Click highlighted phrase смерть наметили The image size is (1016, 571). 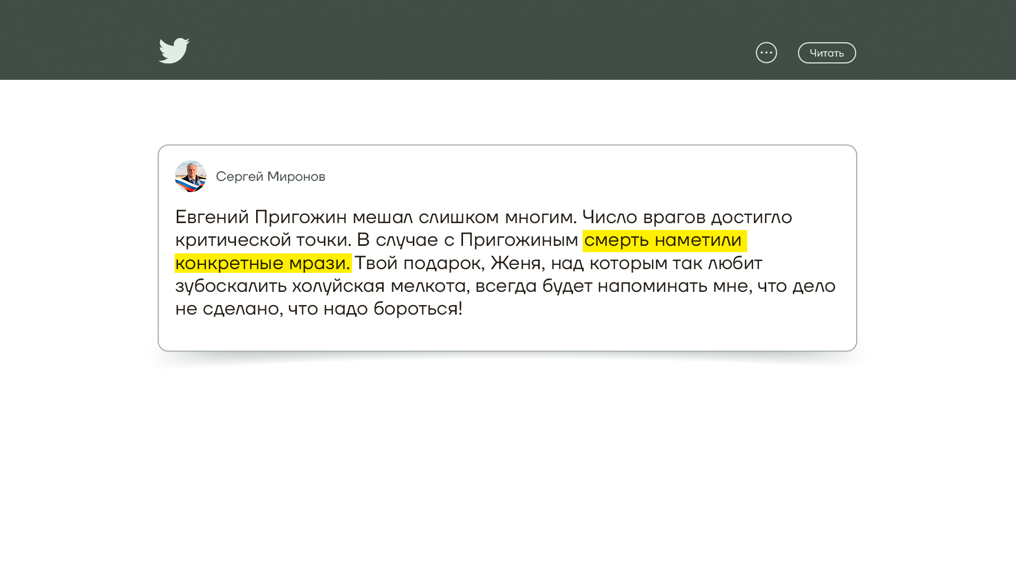[x=664, y=241]
